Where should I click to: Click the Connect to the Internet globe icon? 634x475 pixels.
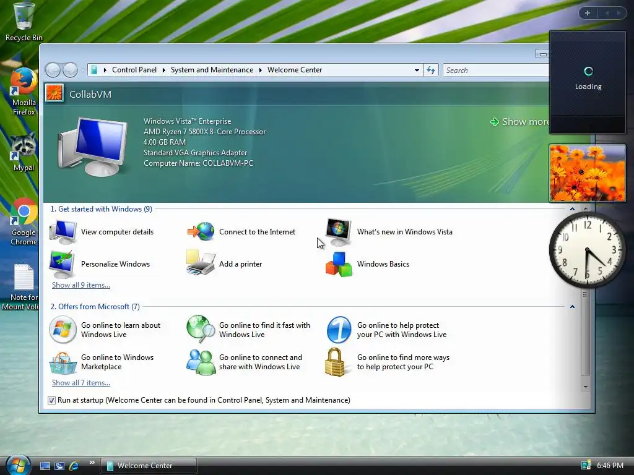pyautogui.click(x=201, y=232)
